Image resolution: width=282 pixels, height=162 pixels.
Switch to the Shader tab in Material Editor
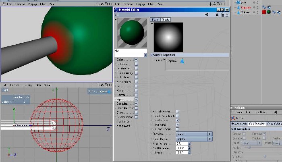[165, 19]
